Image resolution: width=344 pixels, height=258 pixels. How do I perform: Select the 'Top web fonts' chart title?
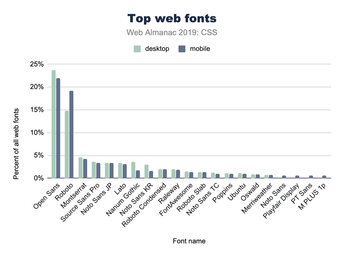pos(172,19)
